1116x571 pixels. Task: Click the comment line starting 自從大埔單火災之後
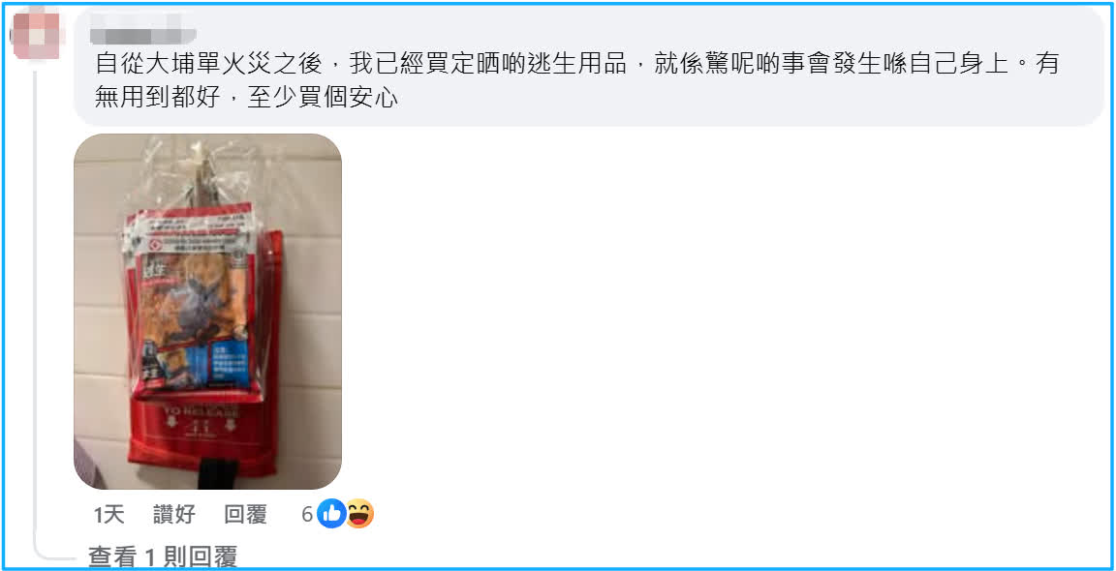click(x=577, y=65)
